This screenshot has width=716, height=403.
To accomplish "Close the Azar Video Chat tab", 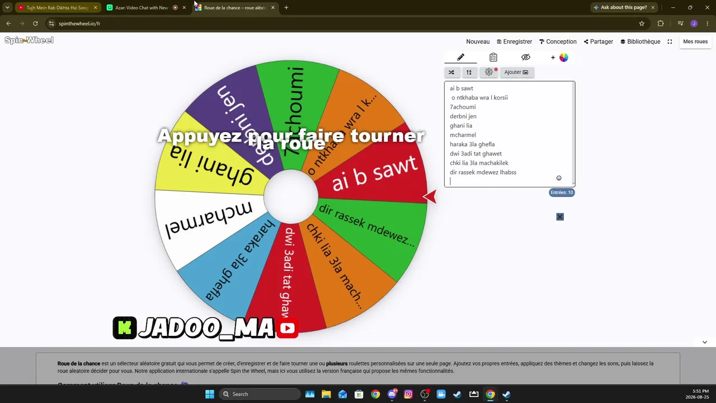I will pyautogui.click(x=184, y=7).
